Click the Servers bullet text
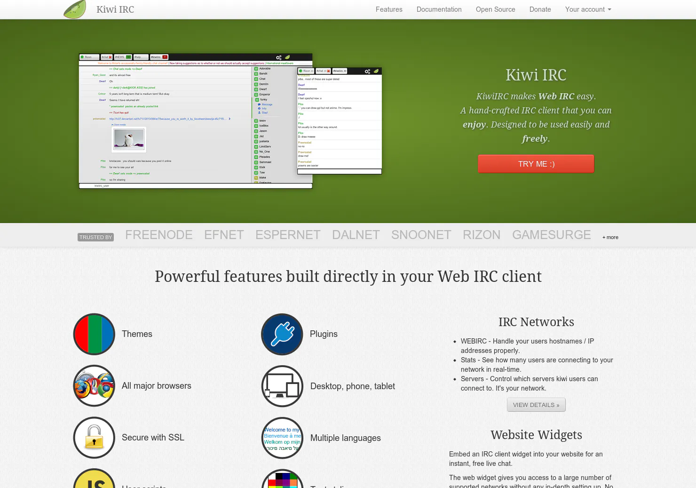The height and width of the screenshot is (488, 696). 530,384
